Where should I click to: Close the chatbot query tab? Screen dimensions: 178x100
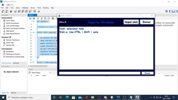pos(36,15)
